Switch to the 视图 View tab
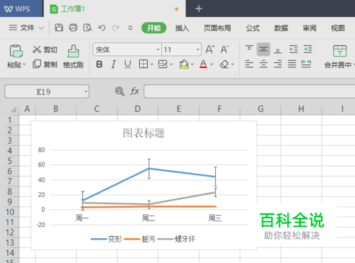Image resolution: width=355 pixels, height=263 pixels. click(x=338, y=28)
